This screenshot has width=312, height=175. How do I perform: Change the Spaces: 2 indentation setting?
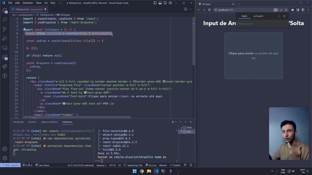pos(101,165)
